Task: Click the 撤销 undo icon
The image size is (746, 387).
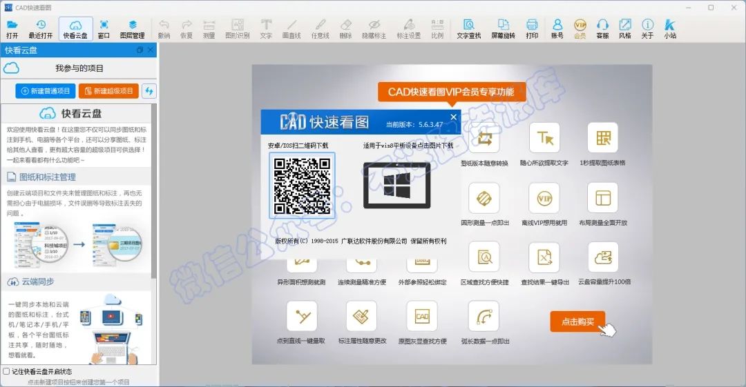Action: [x=164, y=29]
